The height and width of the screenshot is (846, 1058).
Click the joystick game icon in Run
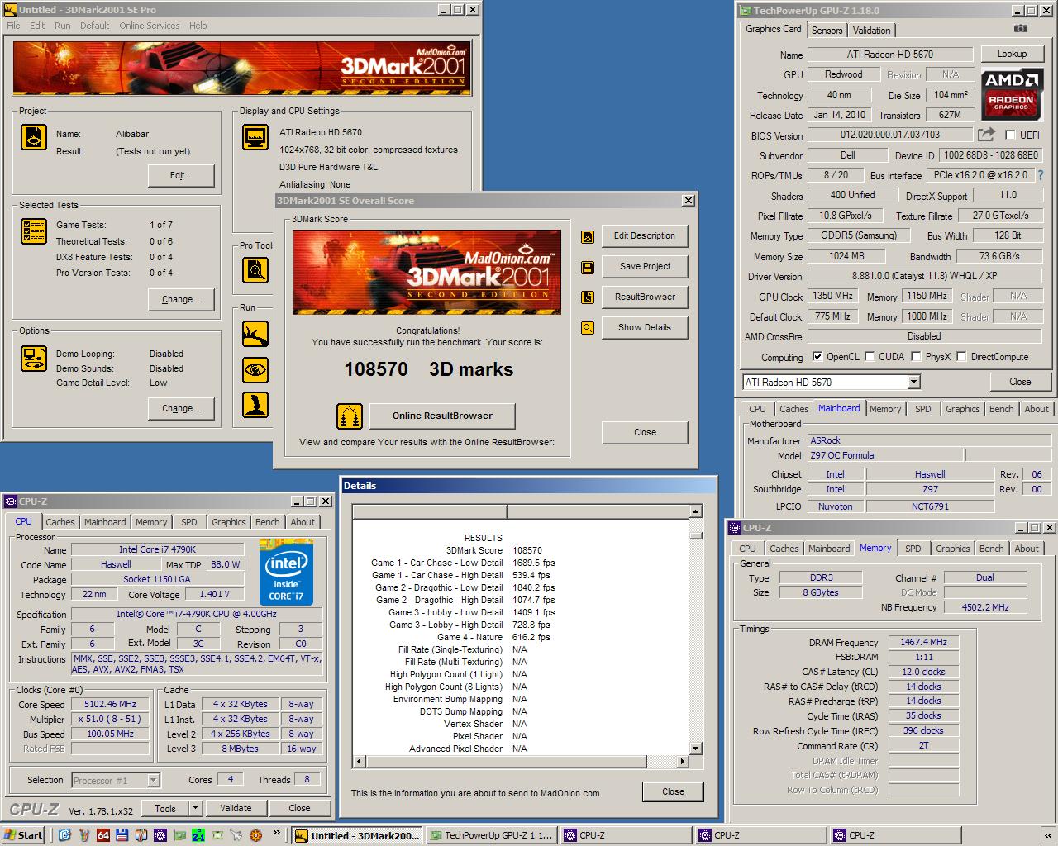pos(255,405)
